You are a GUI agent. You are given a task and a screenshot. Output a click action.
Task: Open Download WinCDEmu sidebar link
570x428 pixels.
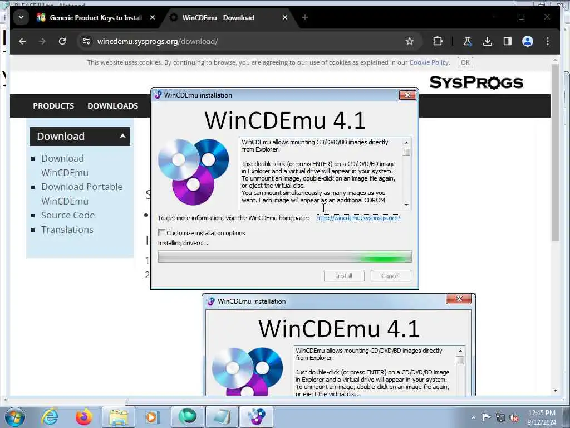pos(65,166)
